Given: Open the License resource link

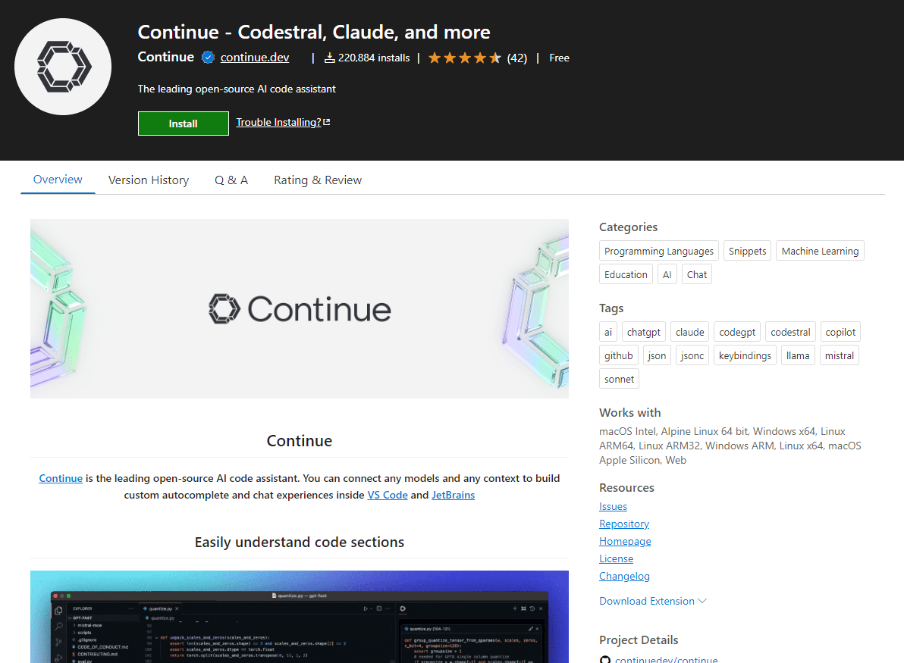Looking at the screenshot, I should (x=616, y=558).
